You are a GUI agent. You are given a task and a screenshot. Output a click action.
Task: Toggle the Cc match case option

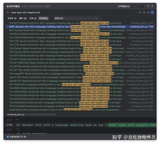click(144, 13)
